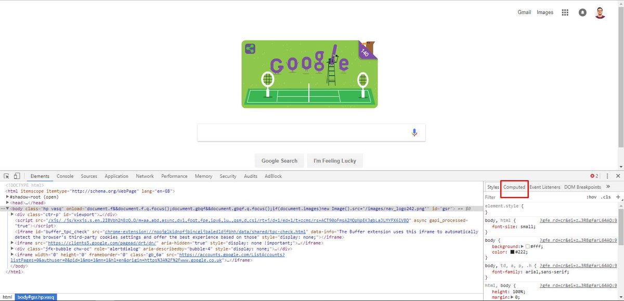624x301 pixels.
Task: Toggle the device toolbar icon in DevTools
Action: coord(17,176)
